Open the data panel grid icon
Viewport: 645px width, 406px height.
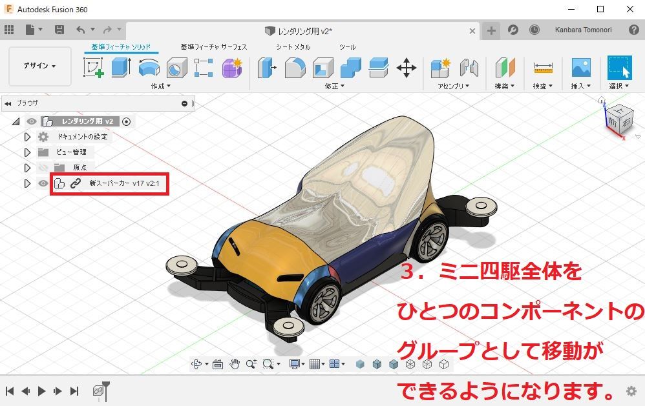point(9,30)
